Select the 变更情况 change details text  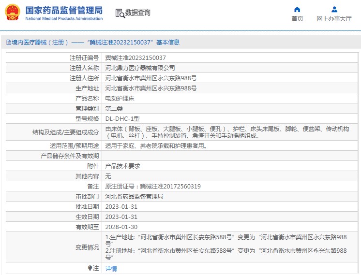pos(226,247)
